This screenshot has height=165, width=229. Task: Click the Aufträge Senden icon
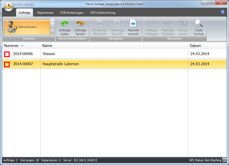pos(80,24)
